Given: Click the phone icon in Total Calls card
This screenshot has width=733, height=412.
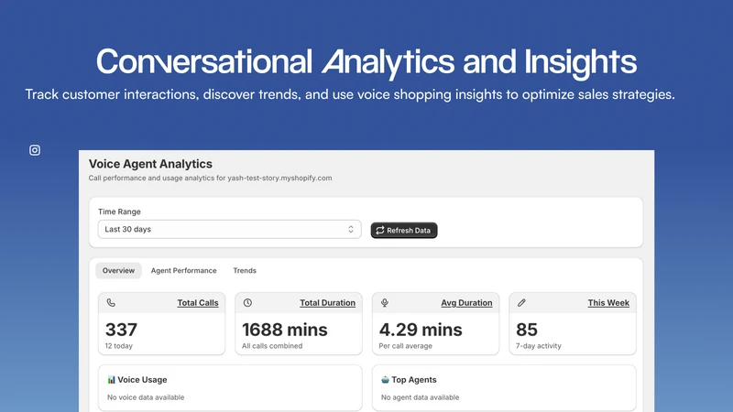Looking at the screenshot, I should click(x=111, y=303).
